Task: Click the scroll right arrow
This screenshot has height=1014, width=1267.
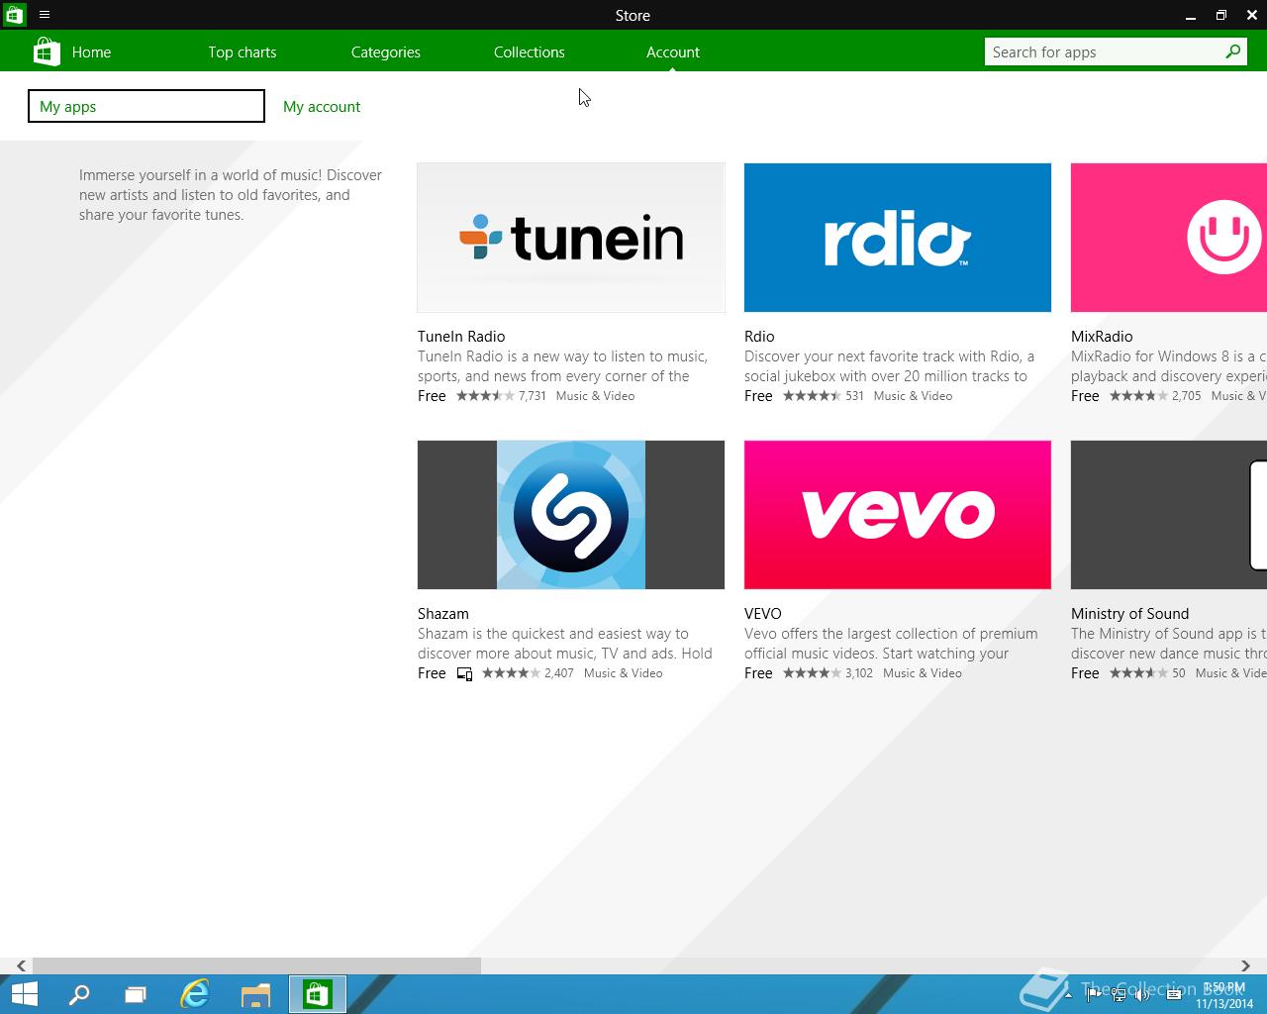Action: pyautogui.click(x=1245, y=965)
